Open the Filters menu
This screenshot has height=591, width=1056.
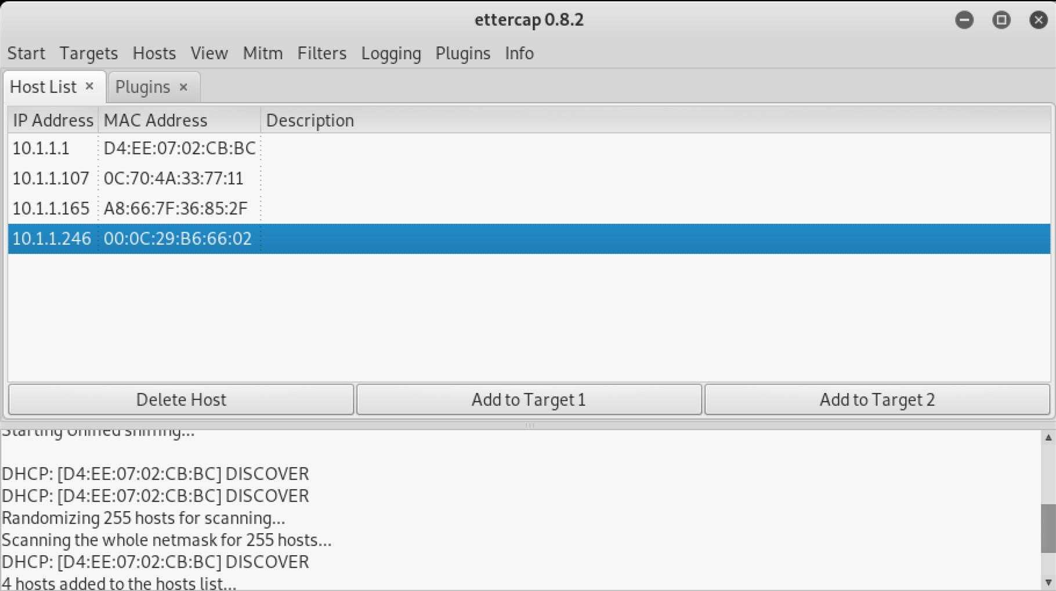click(x=322, y=53)
